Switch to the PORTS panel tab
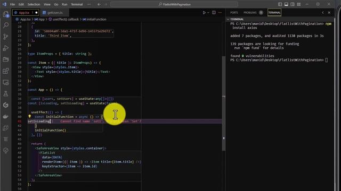The height and width of the screenshot is (191, 341). 234,13
